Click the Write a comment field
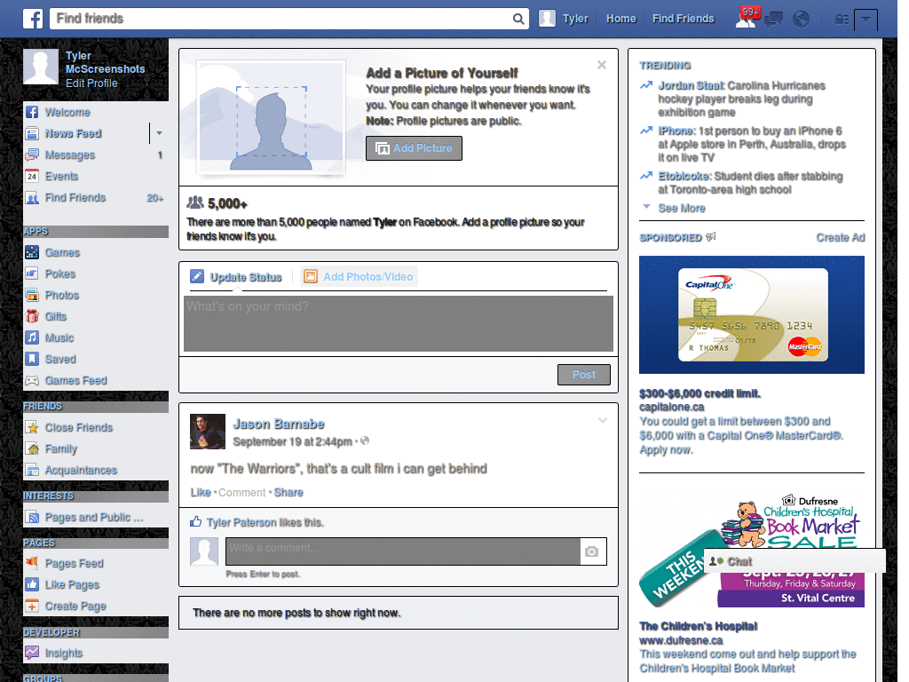This screenshot has height=682, width=909. (403, 551)
